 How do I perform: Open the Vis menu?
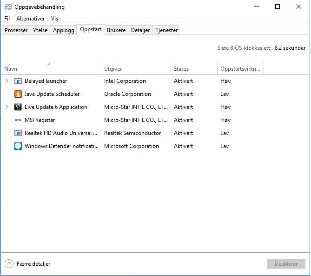54,19
